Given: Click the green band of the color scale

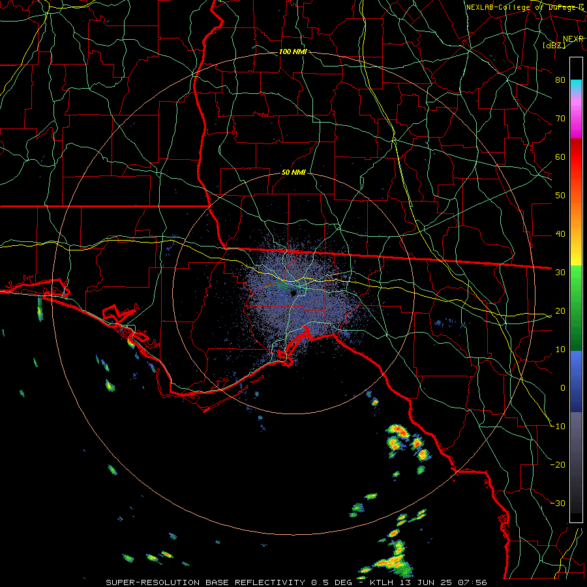Looking at the screenshot, I should [x=576, y=308].
